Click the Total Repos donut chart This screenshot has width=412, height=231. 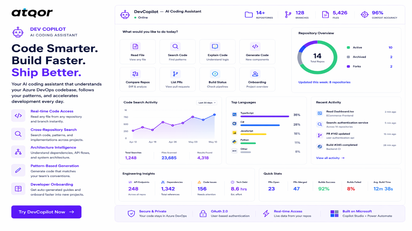click(x=317, y=57)
